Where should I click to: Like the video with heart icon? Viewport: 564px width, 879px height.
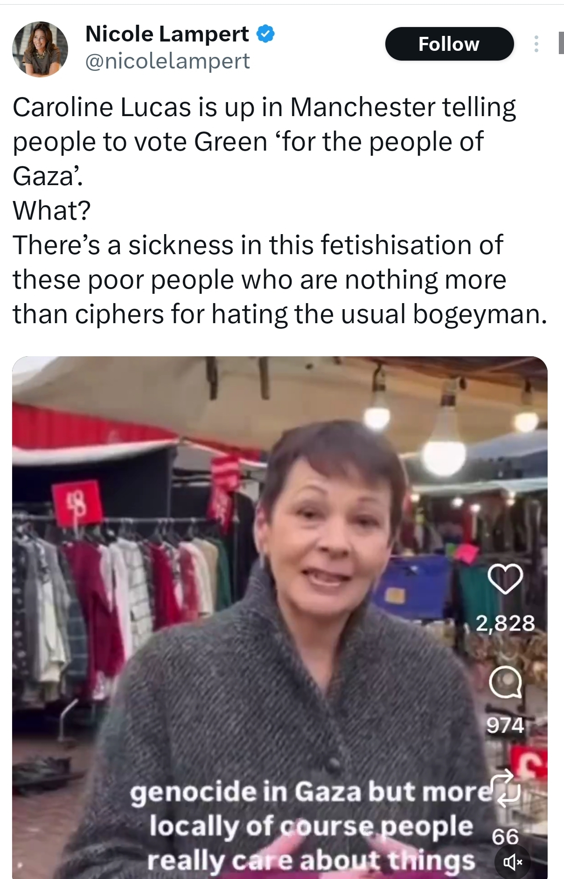pyautogui.click(x=505, y=579)
